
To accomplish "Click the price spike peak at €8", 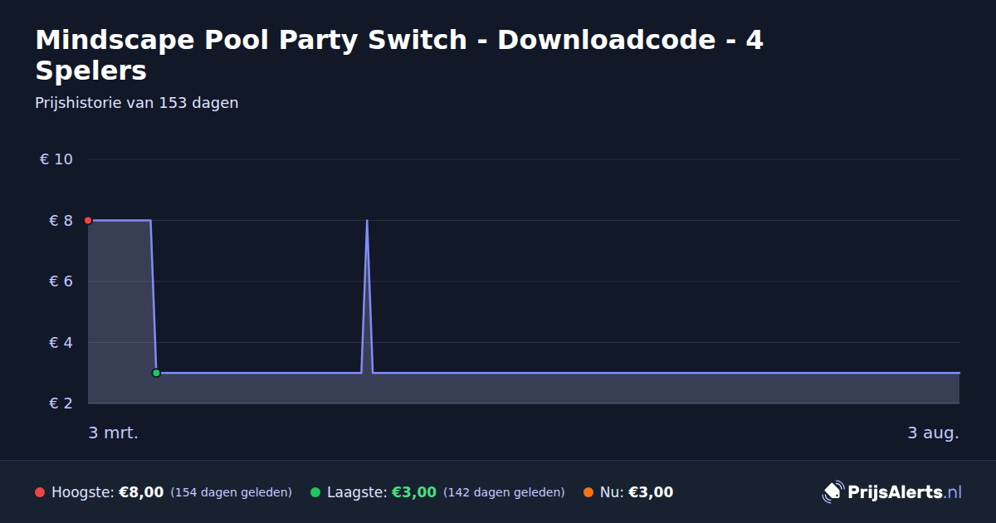I will pos(367,221).
